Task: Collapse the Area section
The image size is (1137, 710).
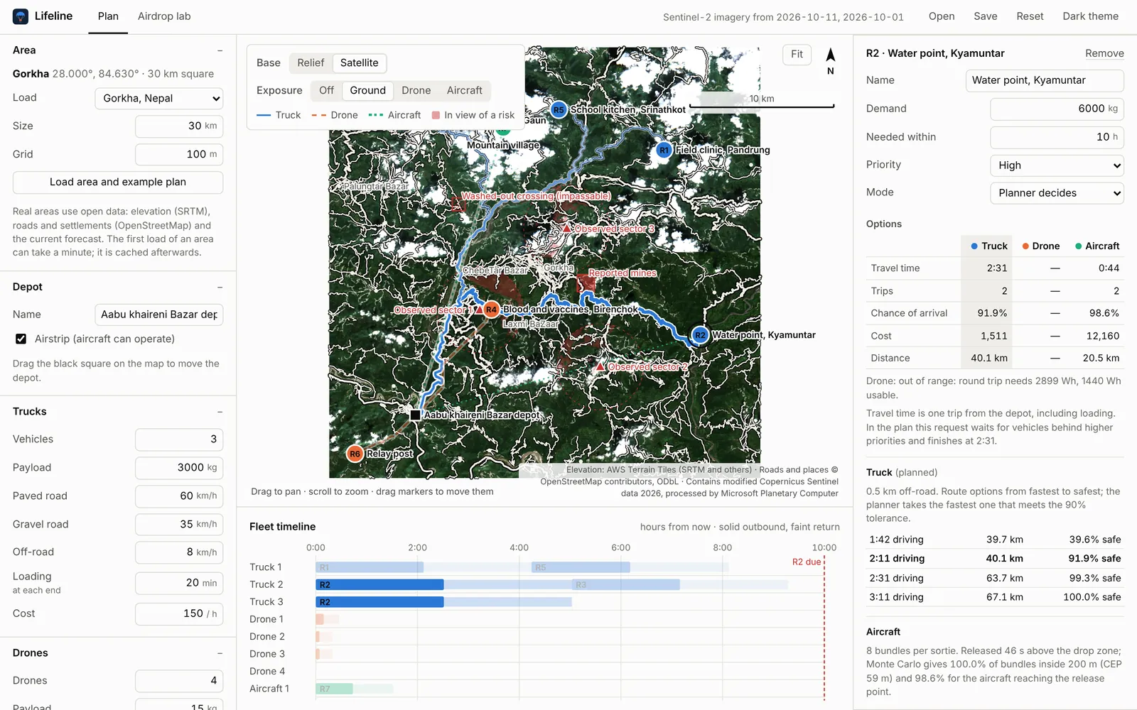Action: 220,50
